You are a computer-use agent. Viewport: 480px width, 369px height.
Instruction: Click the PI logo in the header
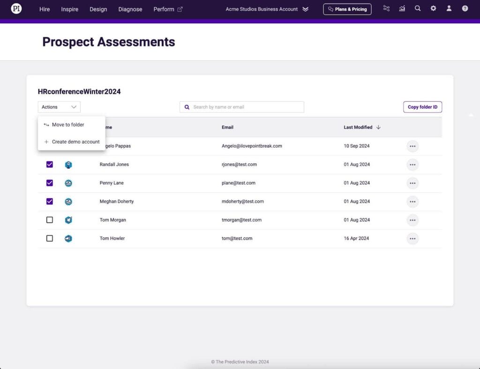click(16, 9)
